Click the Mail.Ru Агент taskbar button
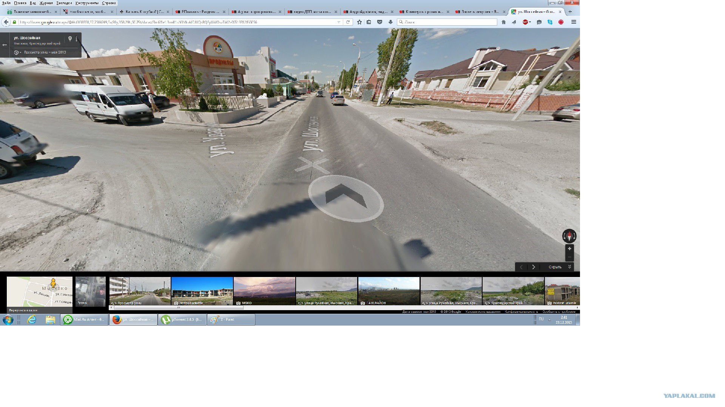 coord(84,320)
